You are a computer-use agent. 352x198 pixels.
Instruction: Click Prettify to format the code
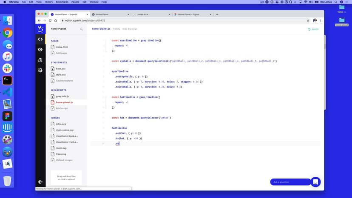(116, 29)
